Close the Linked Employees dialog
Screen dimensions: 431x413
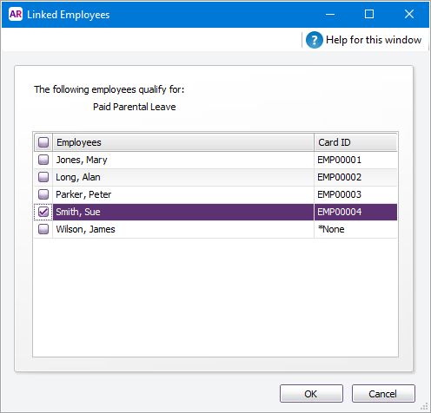click(x=409, y=14)
